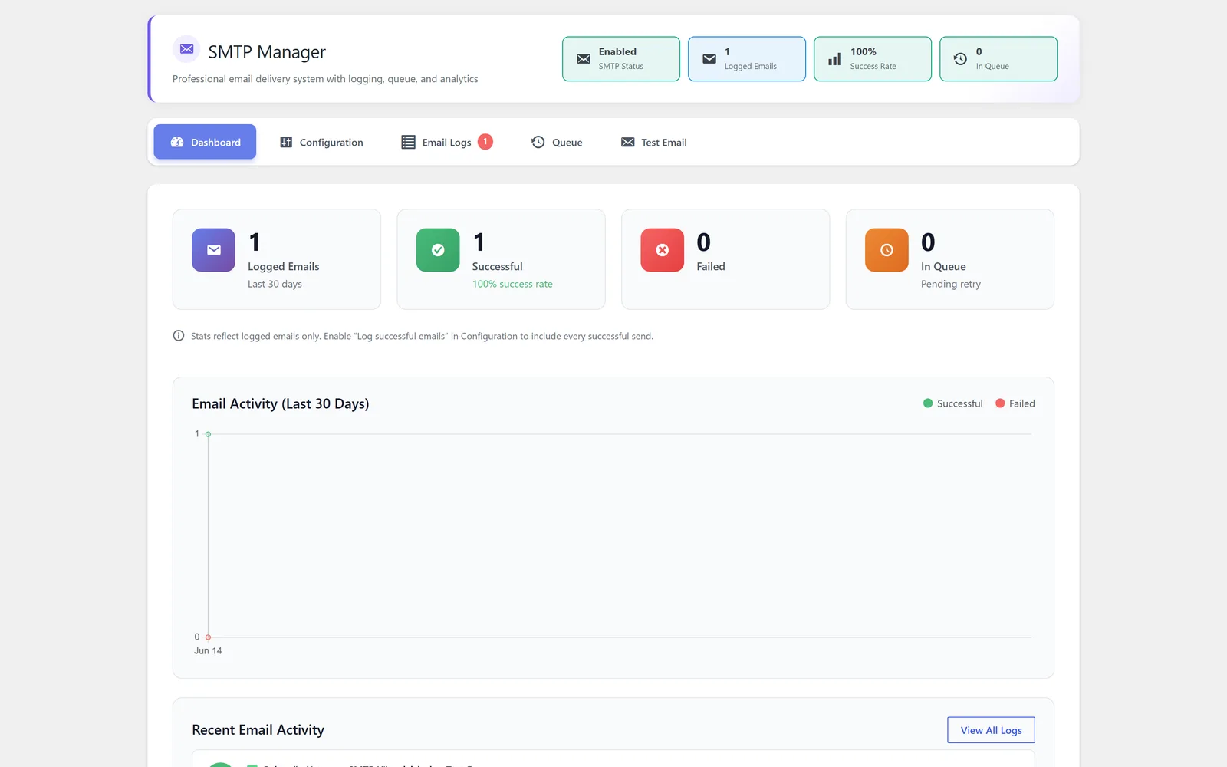Click the Enabled SMTP Status card
Viewport: 1227px width, 767px height.
(621, 59)
